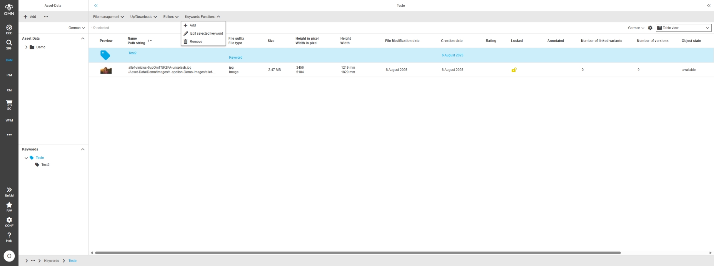This screenshot has width=714, height=266.
Task: Open the Up/Downloads dropdown
Action: [144, 17]
